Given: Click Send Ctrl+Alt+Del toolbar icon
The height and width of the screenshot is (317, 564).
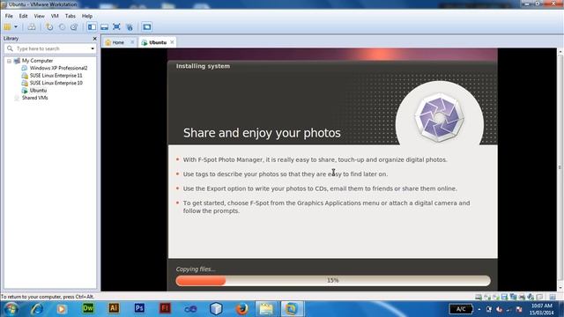Looking at the screenshot, I should tap(32, 27).
